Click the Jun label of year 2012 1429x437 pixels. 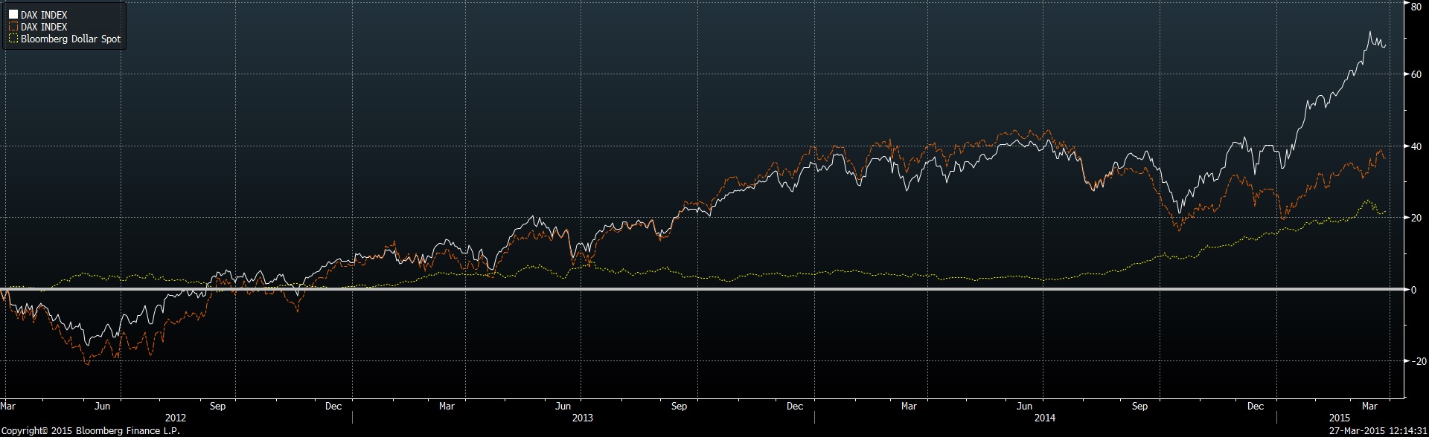pos(103,407)
